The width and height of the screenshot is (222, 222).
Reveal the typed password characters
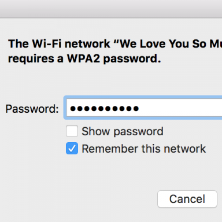72,131
